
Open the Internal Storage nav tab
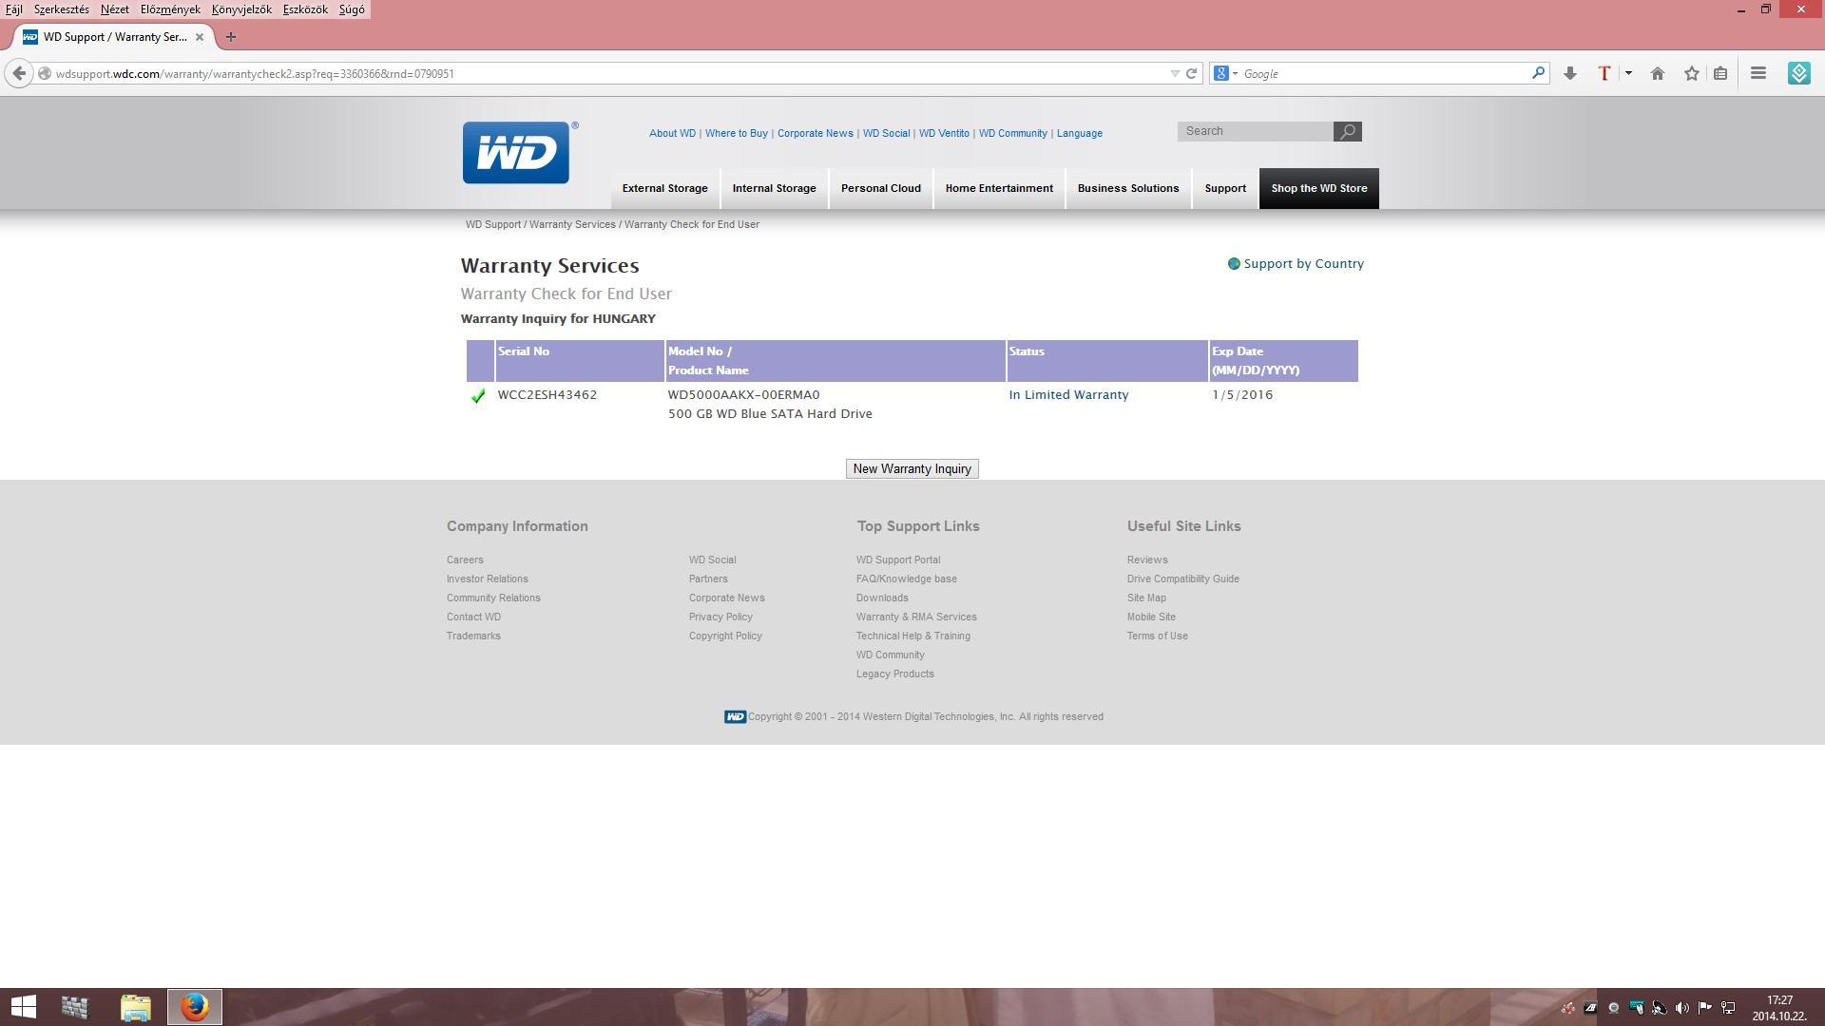tap(774, 188)
